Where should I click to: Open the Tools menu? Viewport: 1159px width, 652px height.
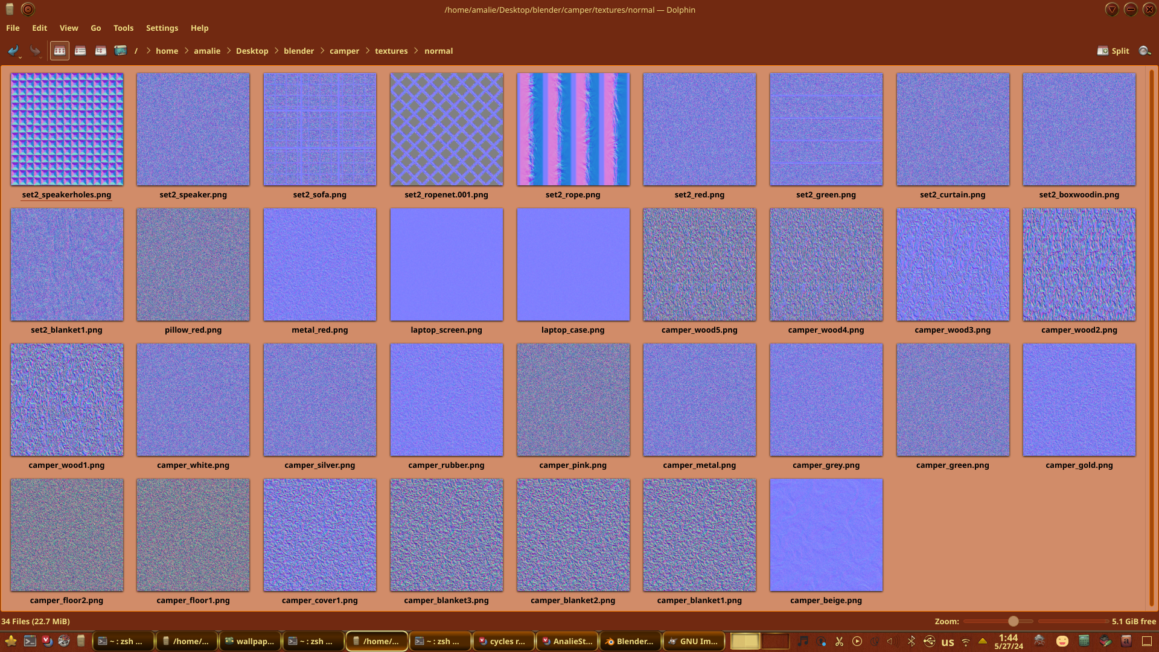click(123, 28)
